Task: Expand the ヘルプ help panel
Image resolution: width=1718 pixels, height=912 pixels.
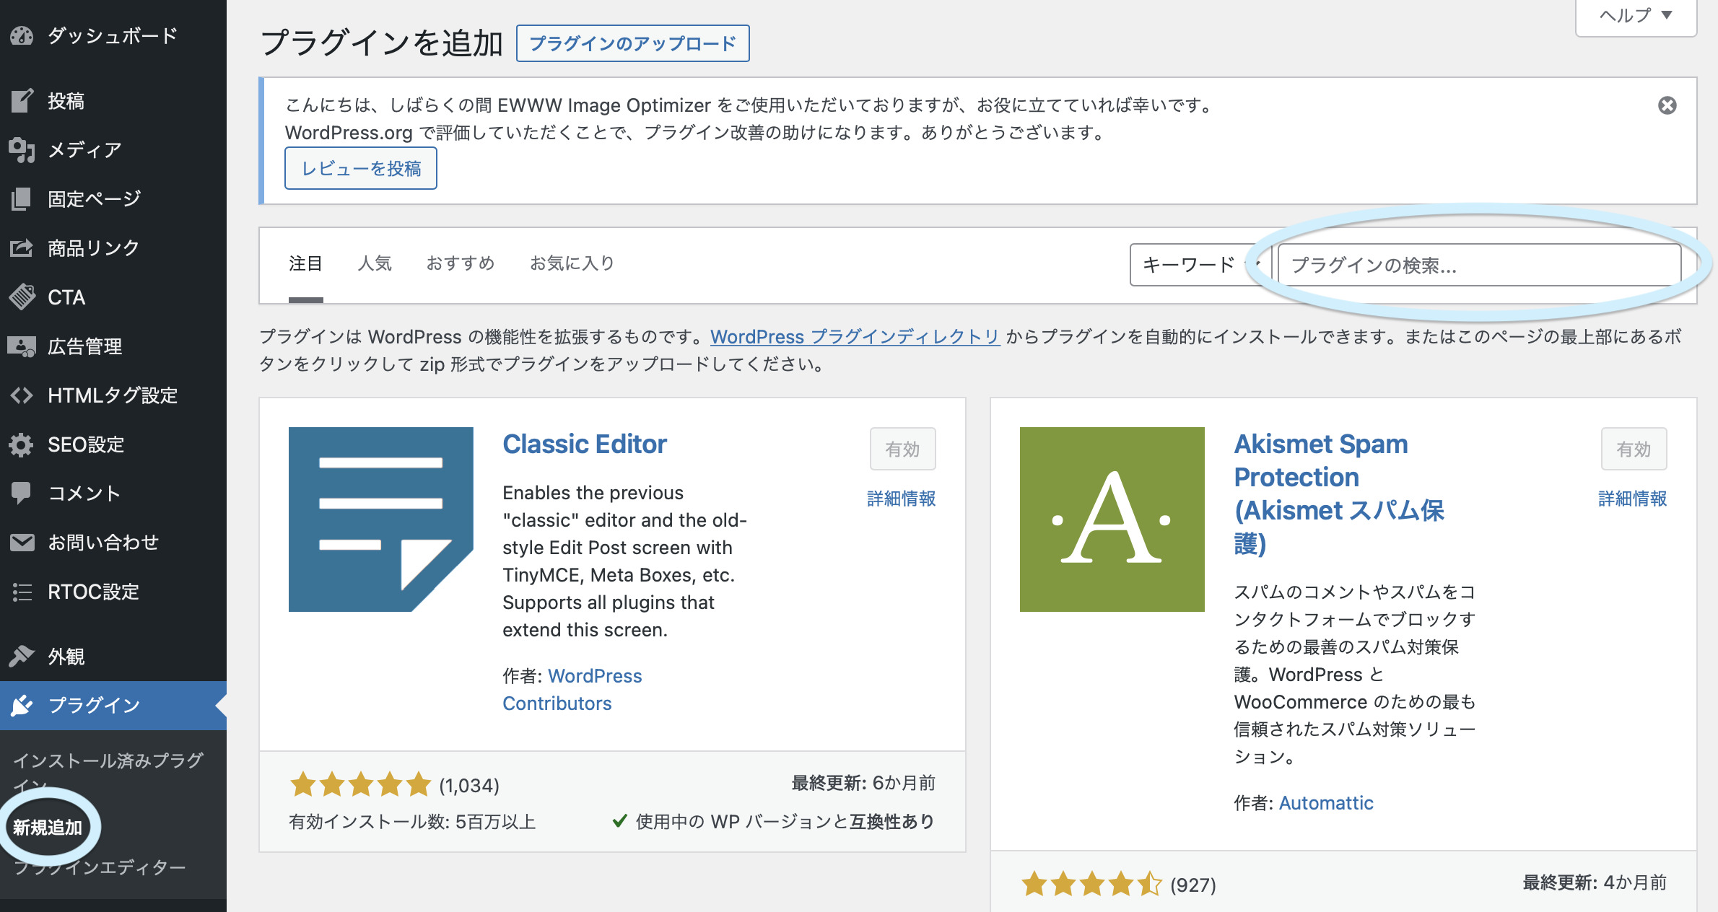Action: 1636,16
